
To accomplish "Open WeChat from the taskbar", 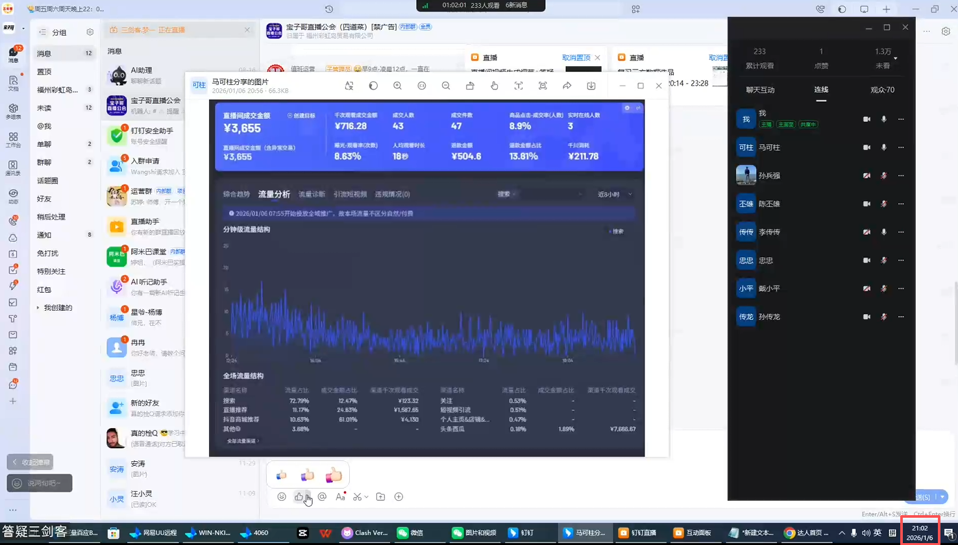I will pos(411,533).
